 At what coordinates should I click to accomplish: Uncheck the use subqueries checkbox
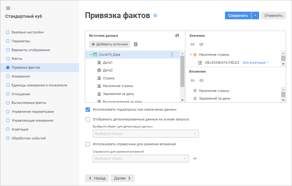(88, 109)
